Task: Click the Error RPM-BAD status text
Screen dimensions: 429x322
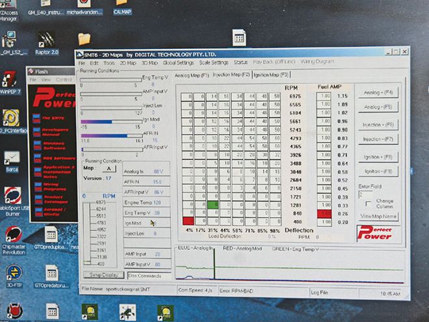Action: [x=236, y=291]
